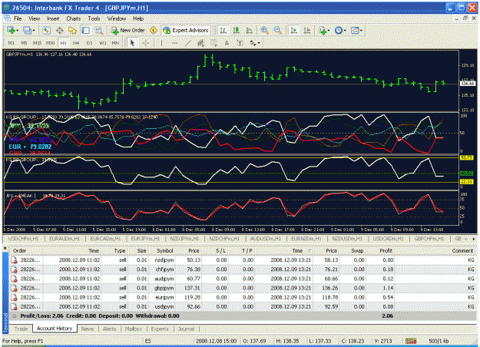Open the Templates dropdown
The image size is (480, 347).
(356, 30)
